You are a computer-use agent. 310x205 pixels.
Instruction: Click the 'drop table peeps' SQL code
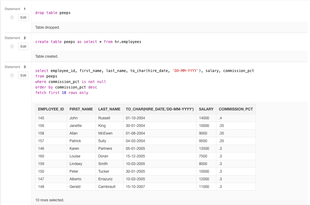coord(53,13)
